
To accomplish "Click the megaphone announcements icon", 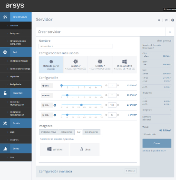I will (166, 20).
